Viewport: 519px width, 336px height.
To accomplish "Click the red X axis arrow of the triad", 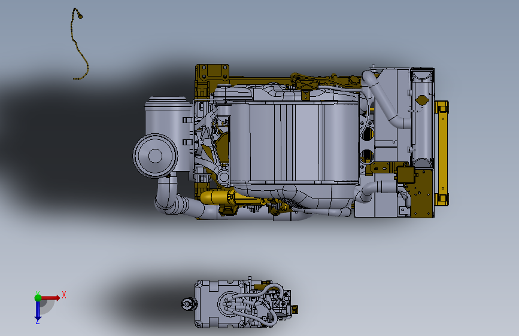I will coord(51,298).
